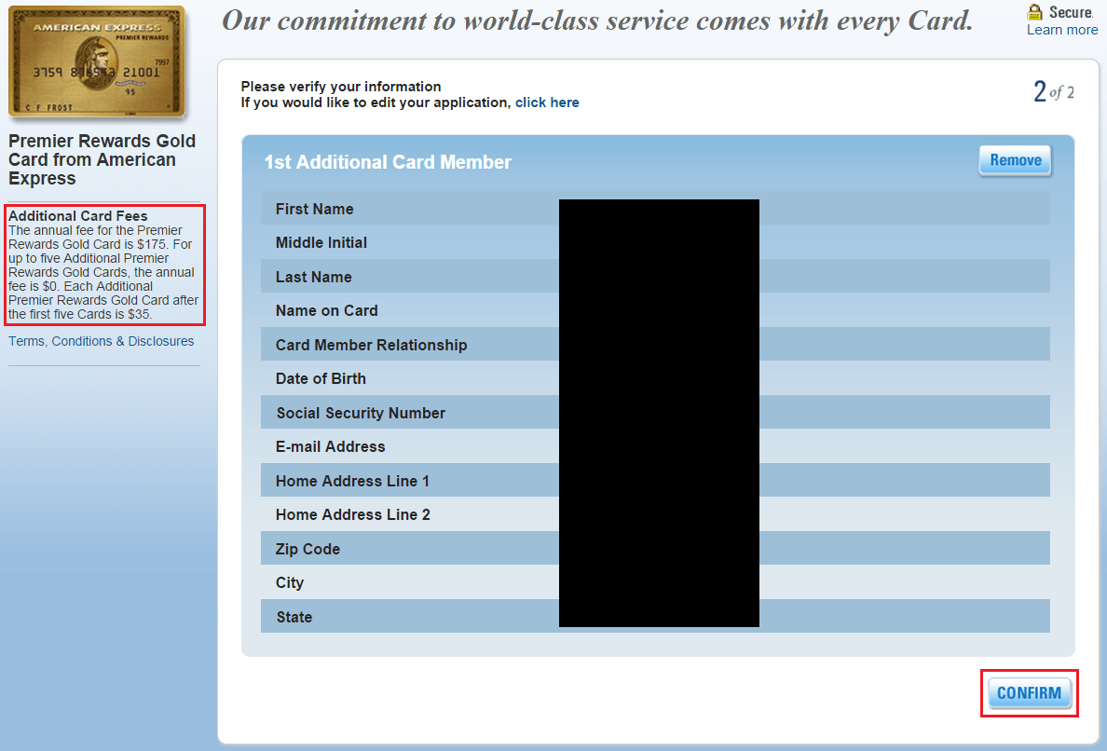The height and width of the screenshot is (751, 1107).
Task: Click 'Please verify your information' text
Action: pos(341,86)
